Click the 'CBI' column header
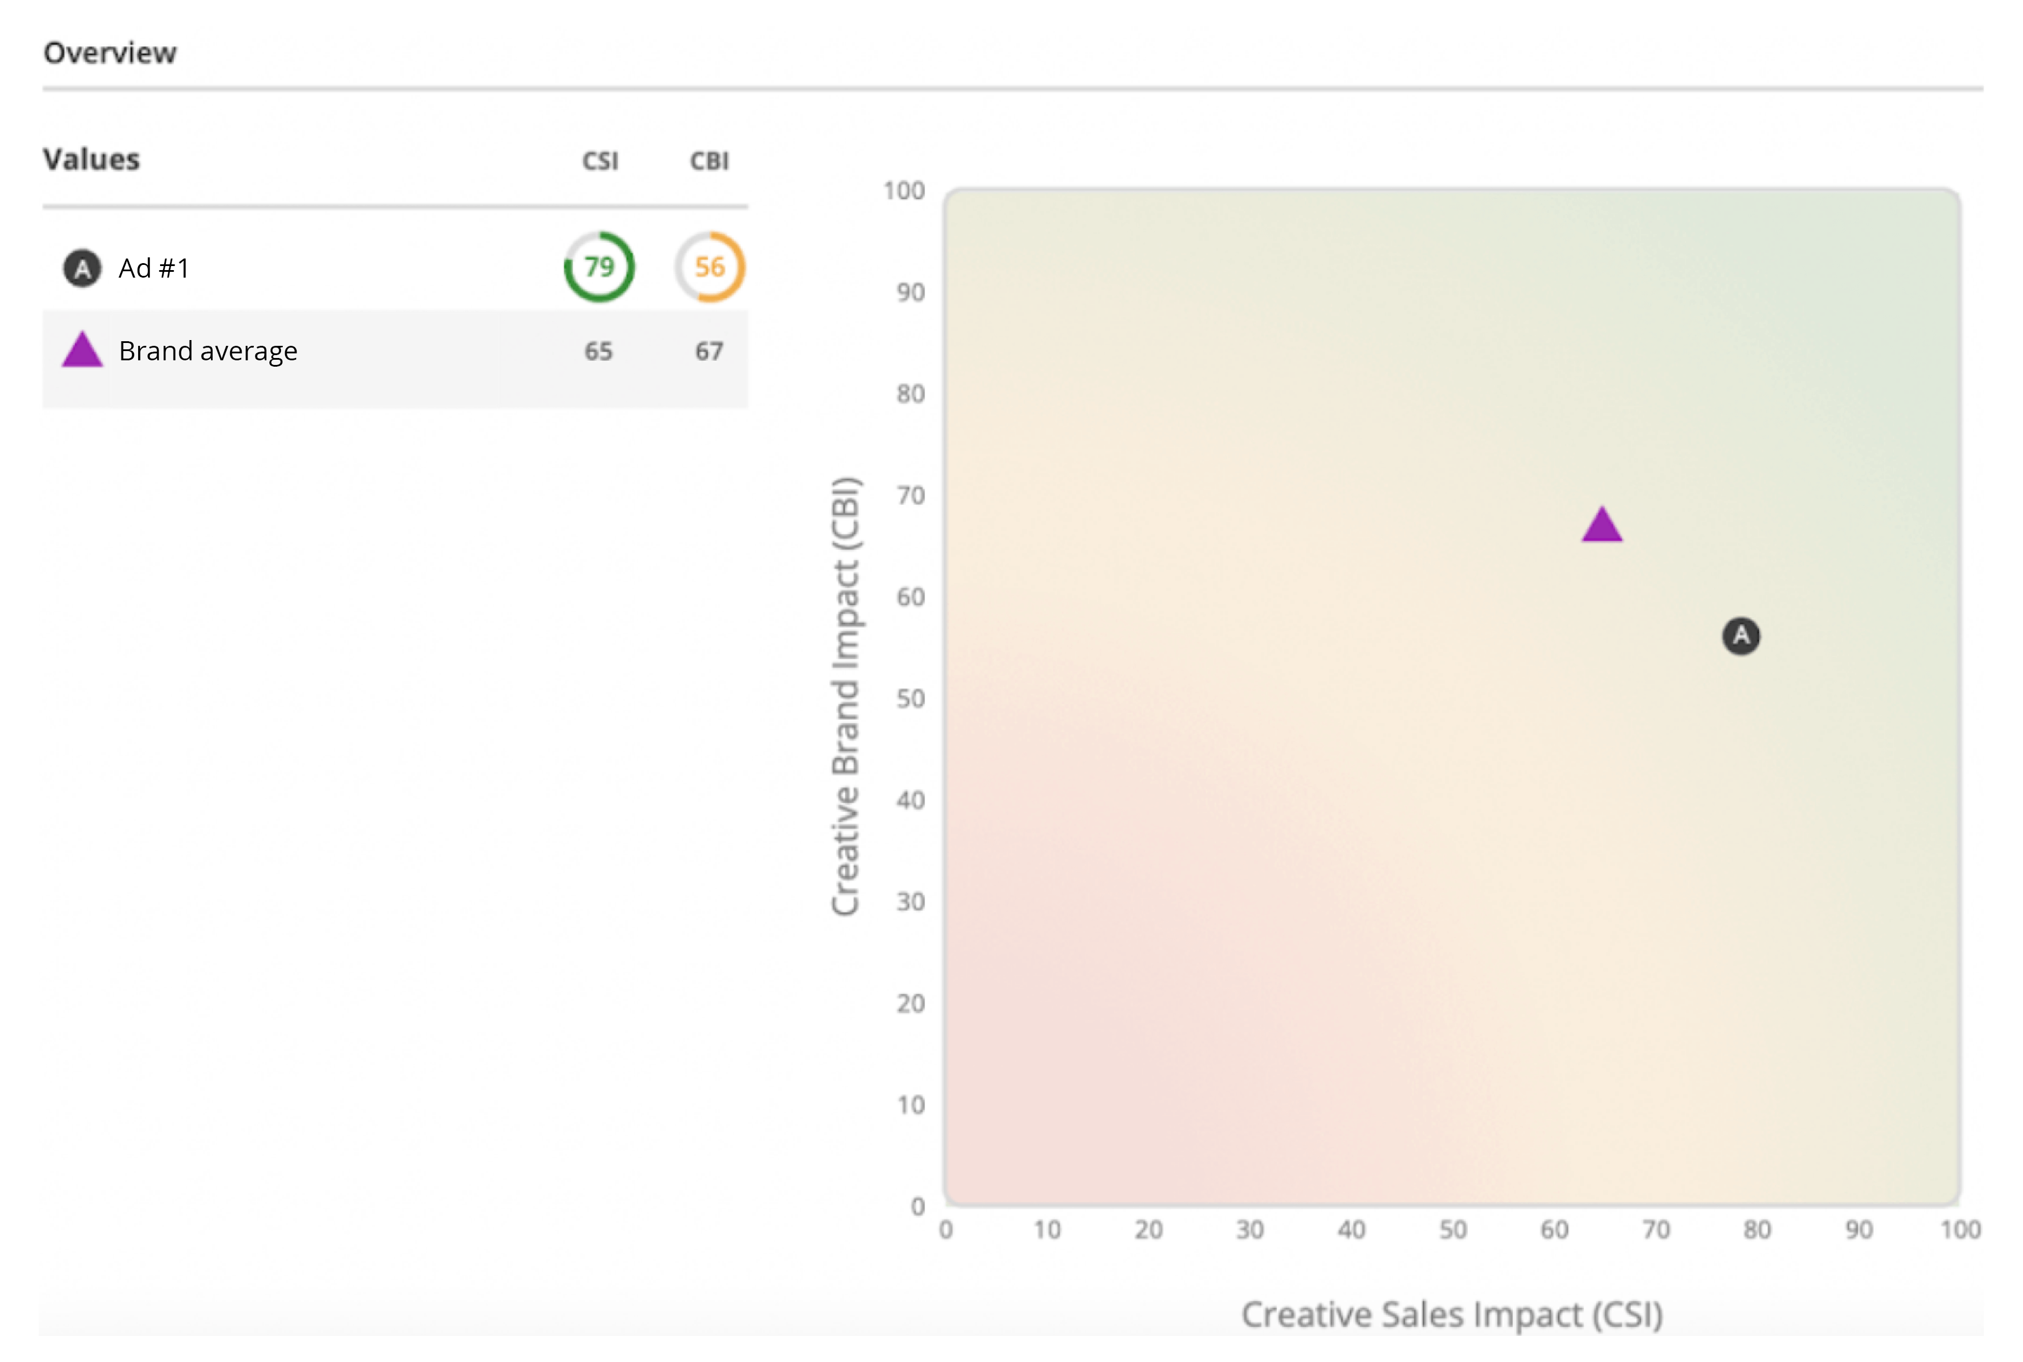This screenshot has height=1362, width=2023. tap(709, 161)
